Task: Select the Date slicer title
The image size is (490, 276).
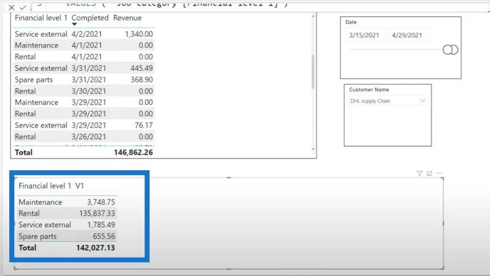Action: [x=351, y=22]
